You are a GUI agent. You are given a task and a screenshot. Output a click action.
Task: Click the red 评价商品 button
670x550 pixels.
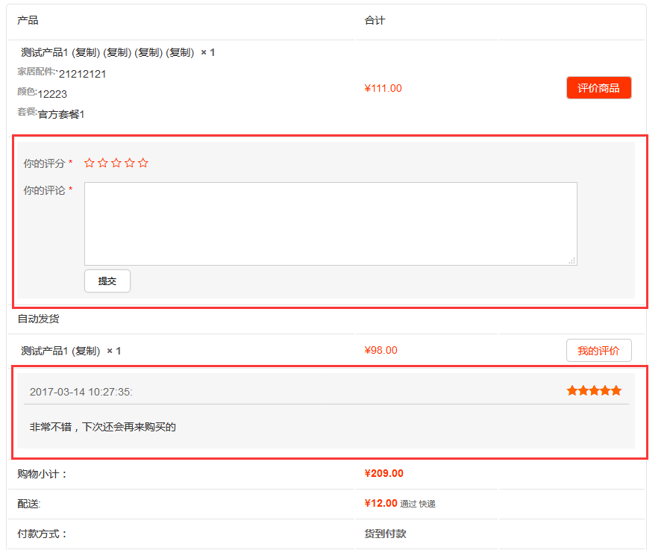click(x=598, y=88)
